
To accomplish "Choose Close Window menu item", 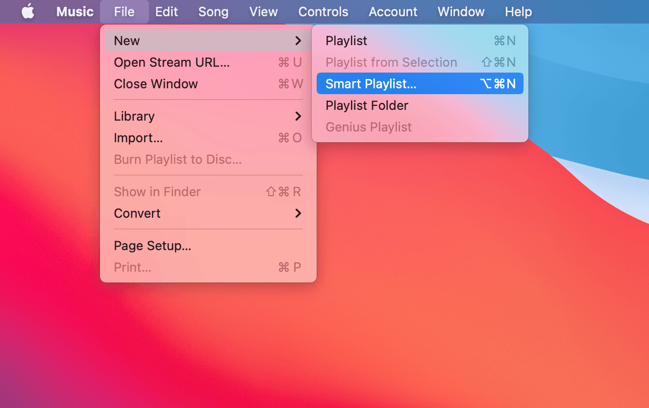I will (208, 84).
